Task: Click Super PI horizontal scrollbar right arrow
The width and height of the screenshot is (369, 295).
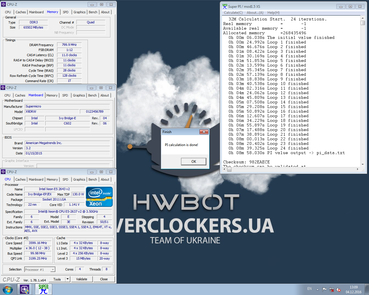Action: (358, 169)
